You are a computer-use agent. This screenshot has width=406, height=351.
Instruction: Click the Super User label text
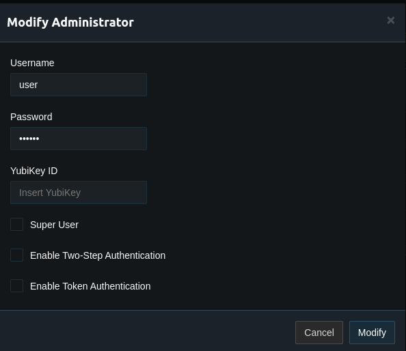[x=54, y=225]
